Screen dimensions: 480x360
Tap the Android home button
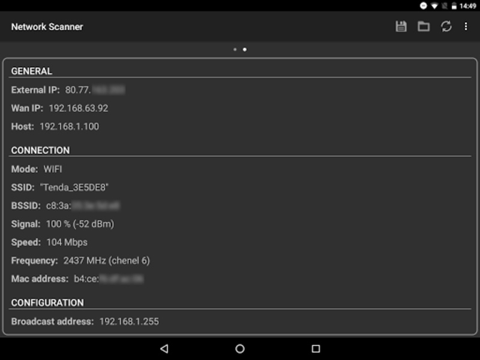pos(240,349)
